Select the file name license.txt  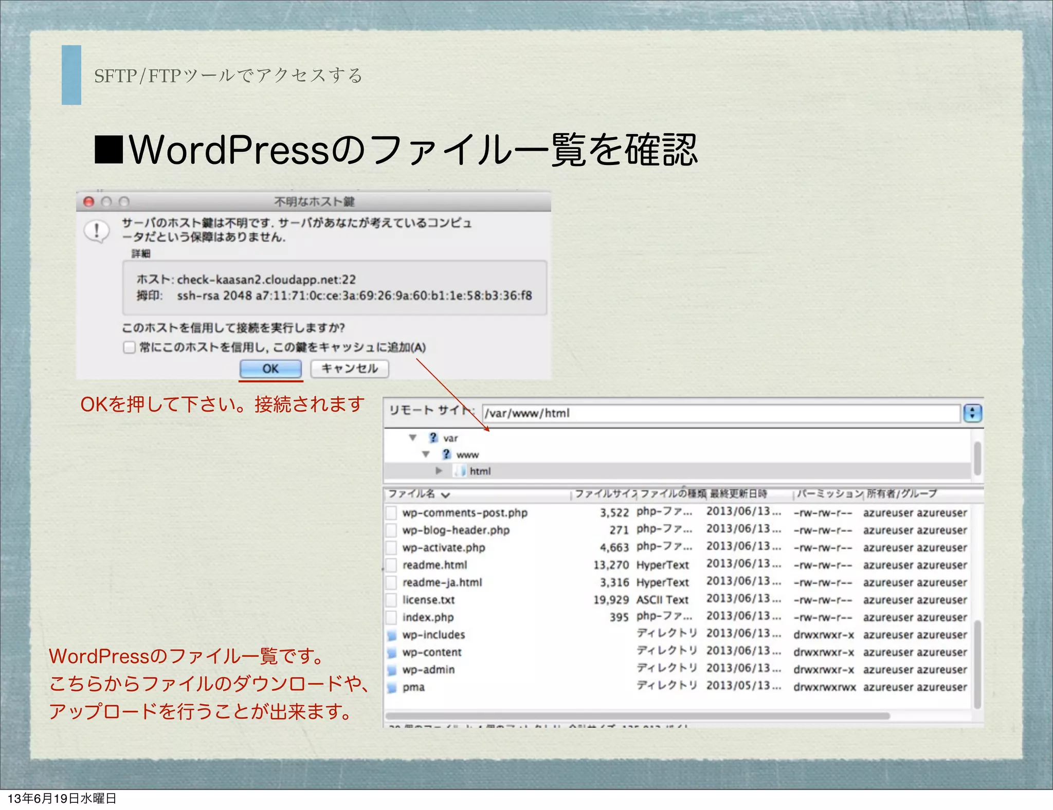point(428,600)
